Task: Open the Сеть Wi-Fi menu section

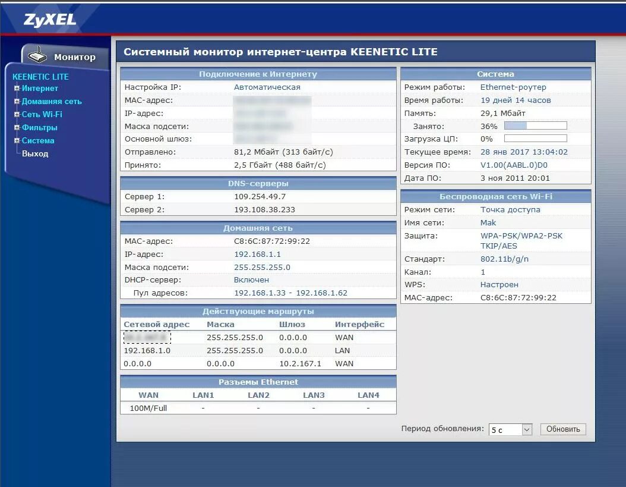Action: [42, 114]
